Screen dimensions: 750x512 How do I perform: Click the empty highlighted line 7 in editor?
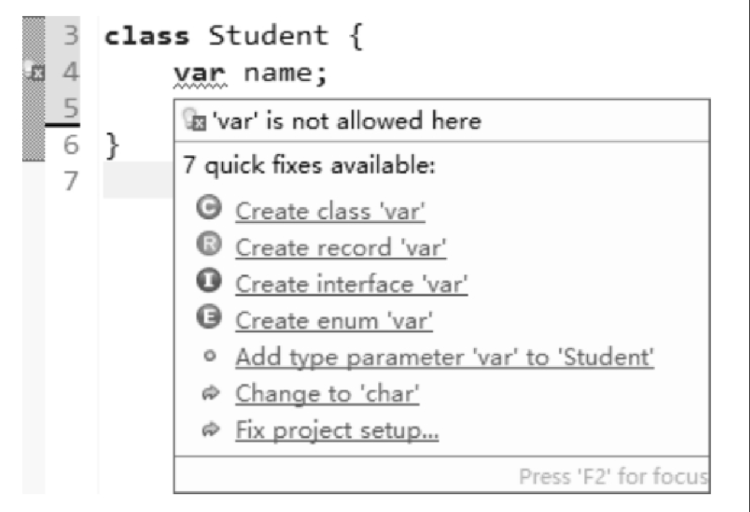click(138, 180)
